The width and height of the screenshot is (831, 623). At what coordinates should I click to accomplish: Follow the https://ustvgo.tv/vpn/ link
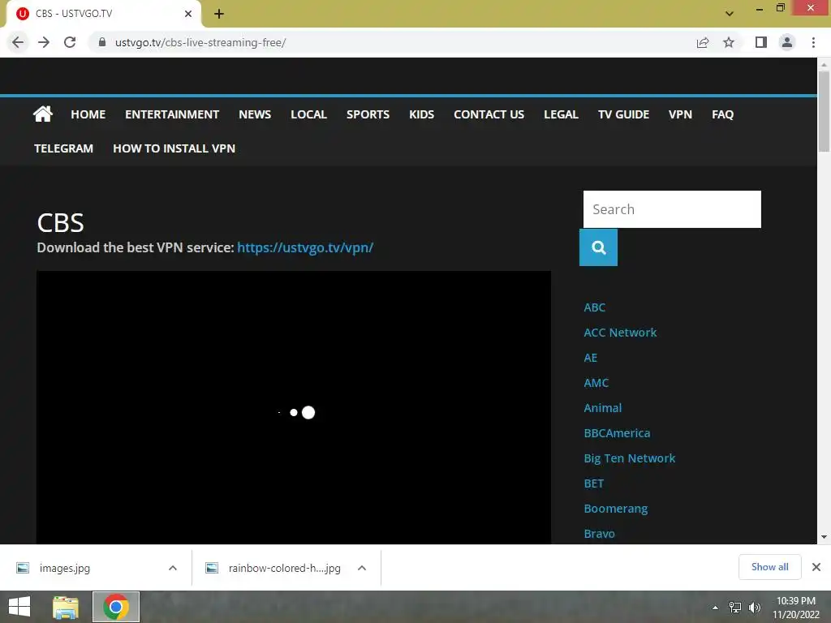[x=305, y=247]
